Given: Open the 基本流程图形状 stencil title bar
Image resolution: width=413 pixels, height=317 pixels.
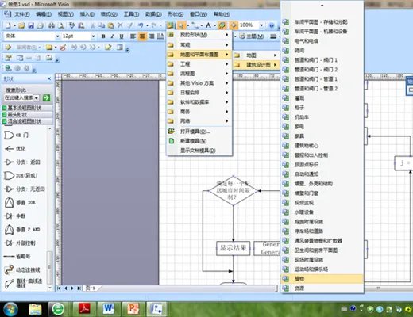Looking at the screenshot, I should coord(27,108).
